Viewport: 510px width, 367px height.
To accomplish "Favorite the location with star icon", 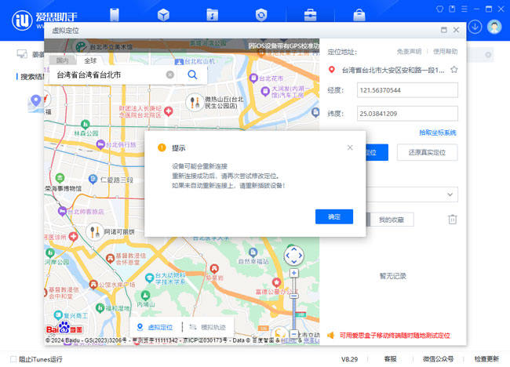I will point(454,70).
